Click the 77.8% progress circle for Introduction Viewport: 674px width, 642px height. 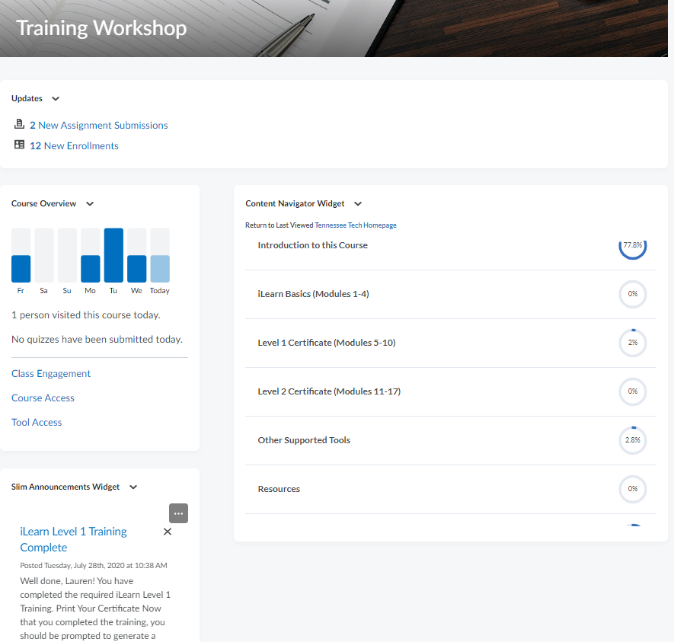[632, 246]
